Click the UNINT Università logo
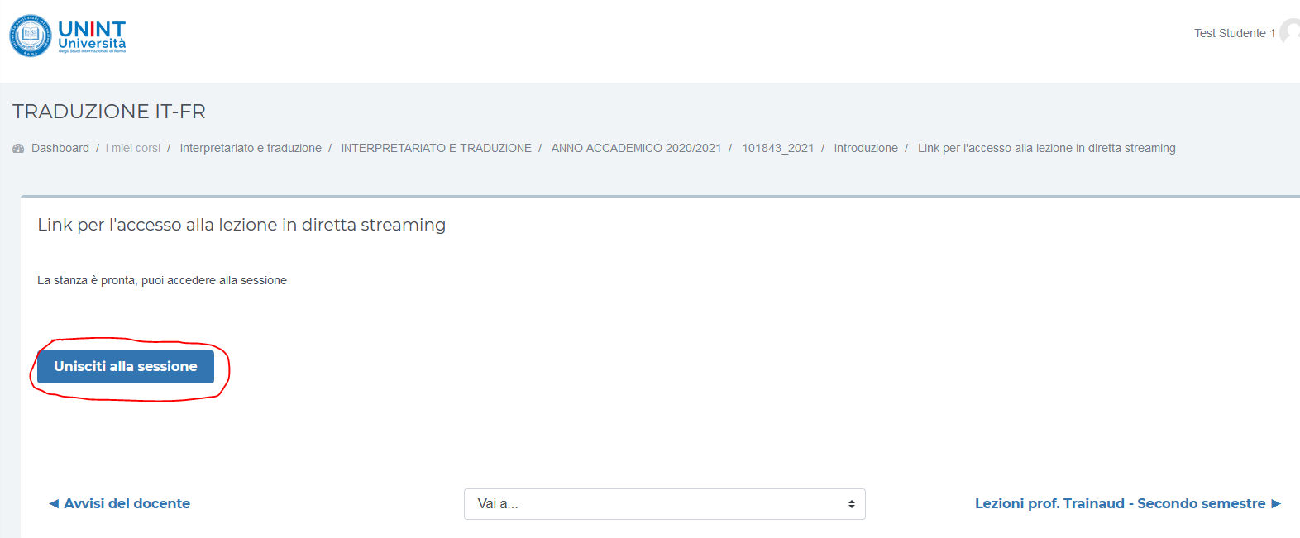The width and height of the screenshot is (1300, 538). (x=68, y=36)
